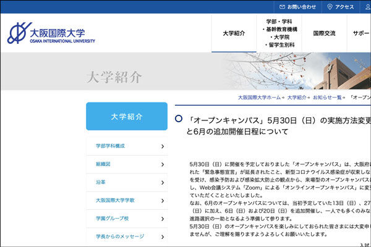Click the article line mentioning Web会議システム「Zoom」
Screen dimensions: 371x247
tap(280, 188)
